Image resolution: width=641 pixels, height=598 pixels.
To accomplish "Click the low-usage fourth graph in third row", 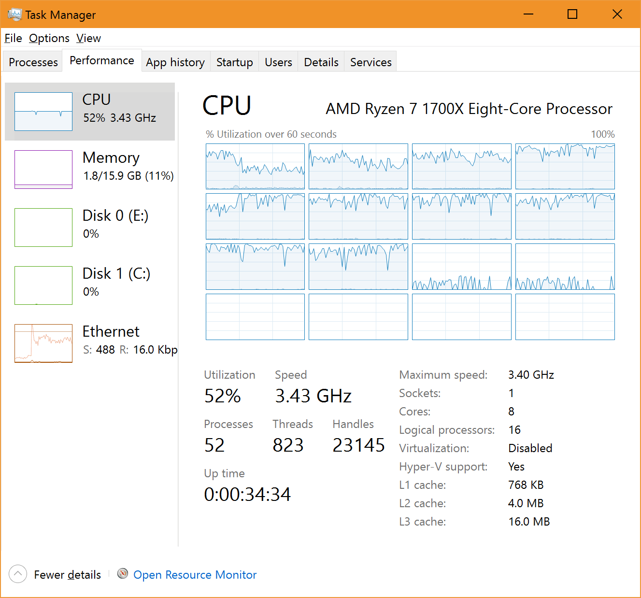I will click(x=565, y=267).
